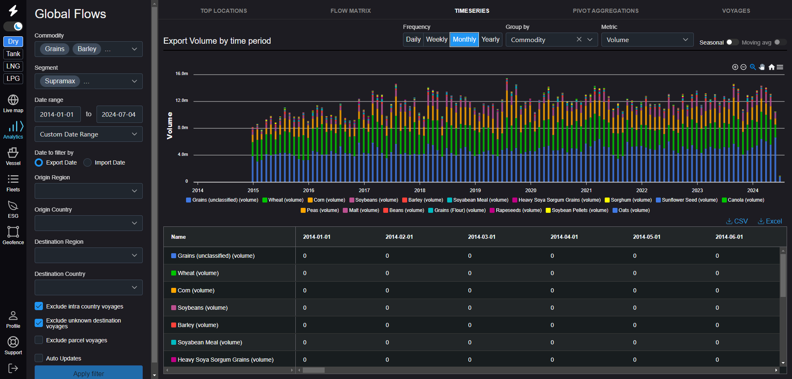
Task: Click the chart zoom-in plus icon
Action: pyautogui.click(x=735, y=67)
